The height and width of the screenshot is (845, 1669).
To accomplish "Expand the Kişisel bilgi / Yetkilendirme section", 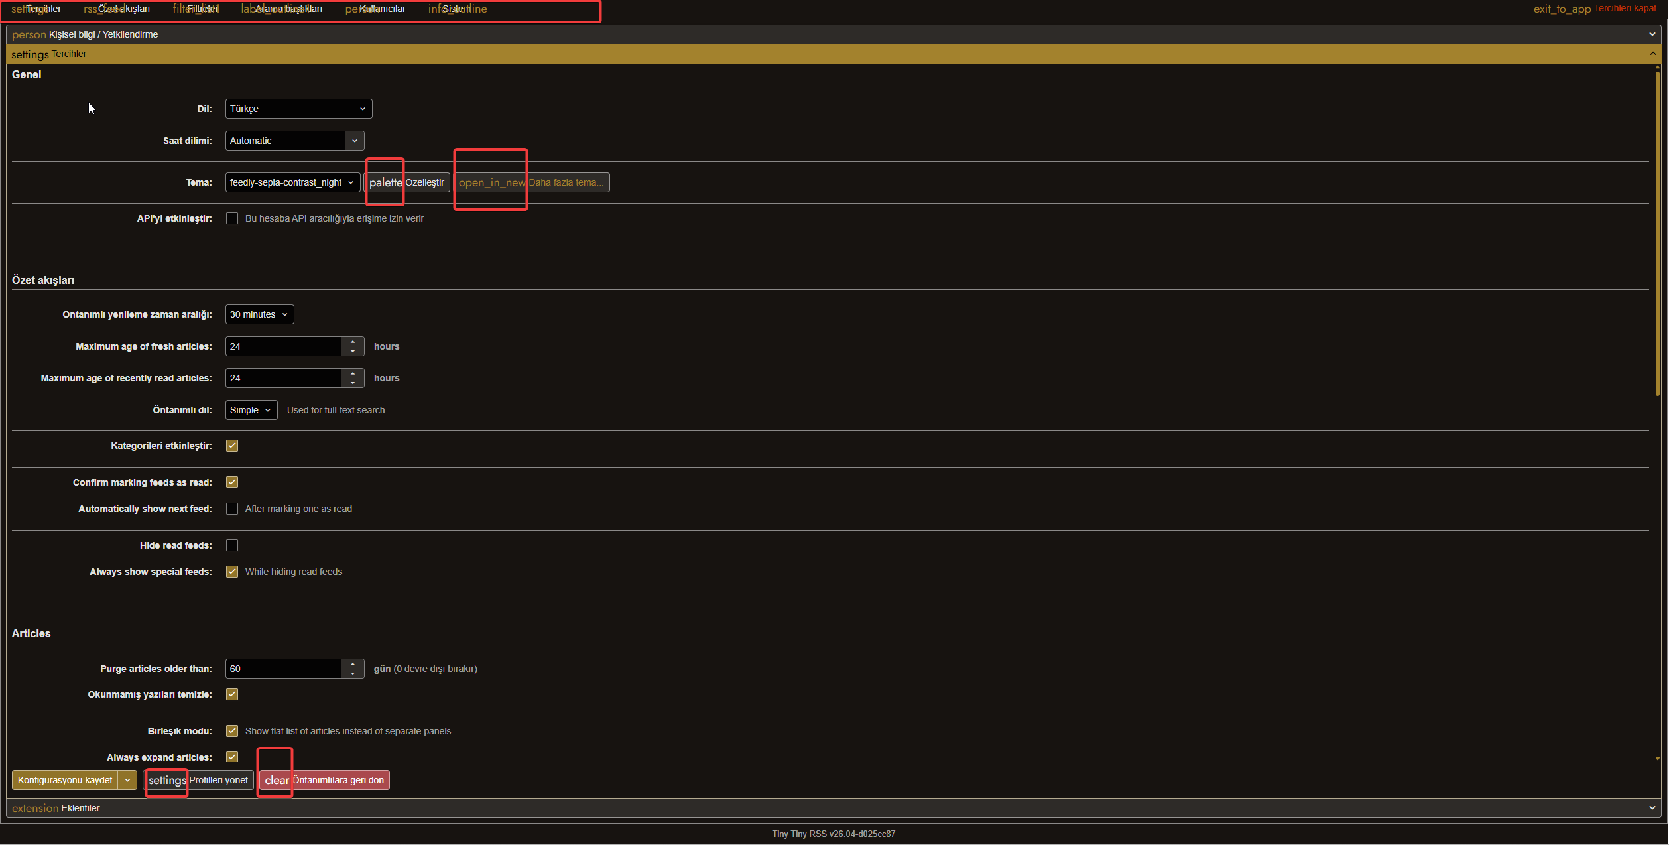I will tap(834, 34).
